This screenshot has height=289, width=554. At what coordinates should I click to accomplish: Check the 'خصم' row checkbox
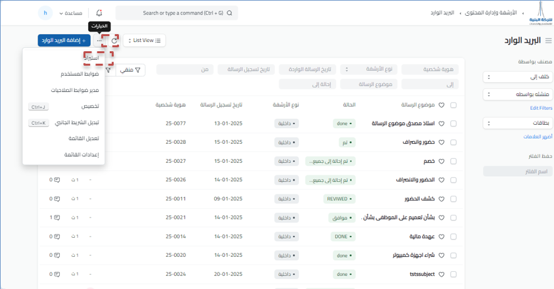453,161
